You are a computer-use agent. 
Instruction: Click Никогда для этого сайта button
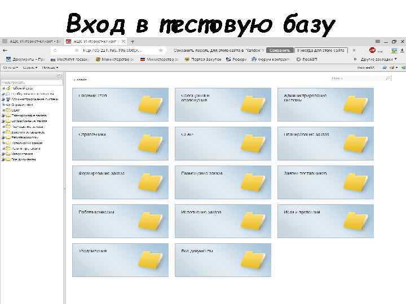321,50
